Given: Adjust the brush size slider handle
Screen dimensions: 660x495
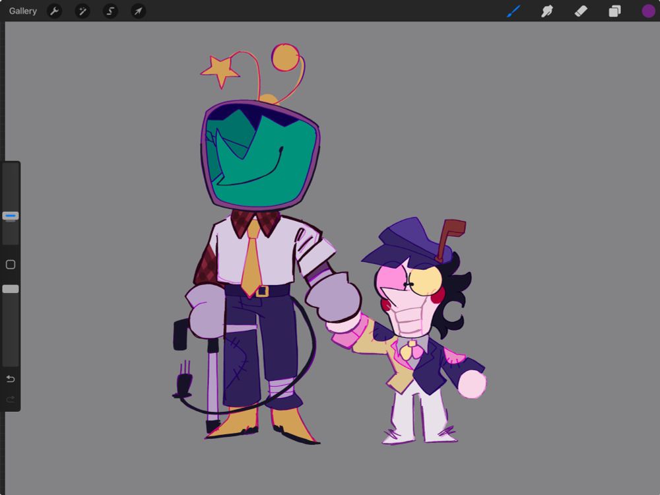Looking at the screenshot, I should point(11,216).
